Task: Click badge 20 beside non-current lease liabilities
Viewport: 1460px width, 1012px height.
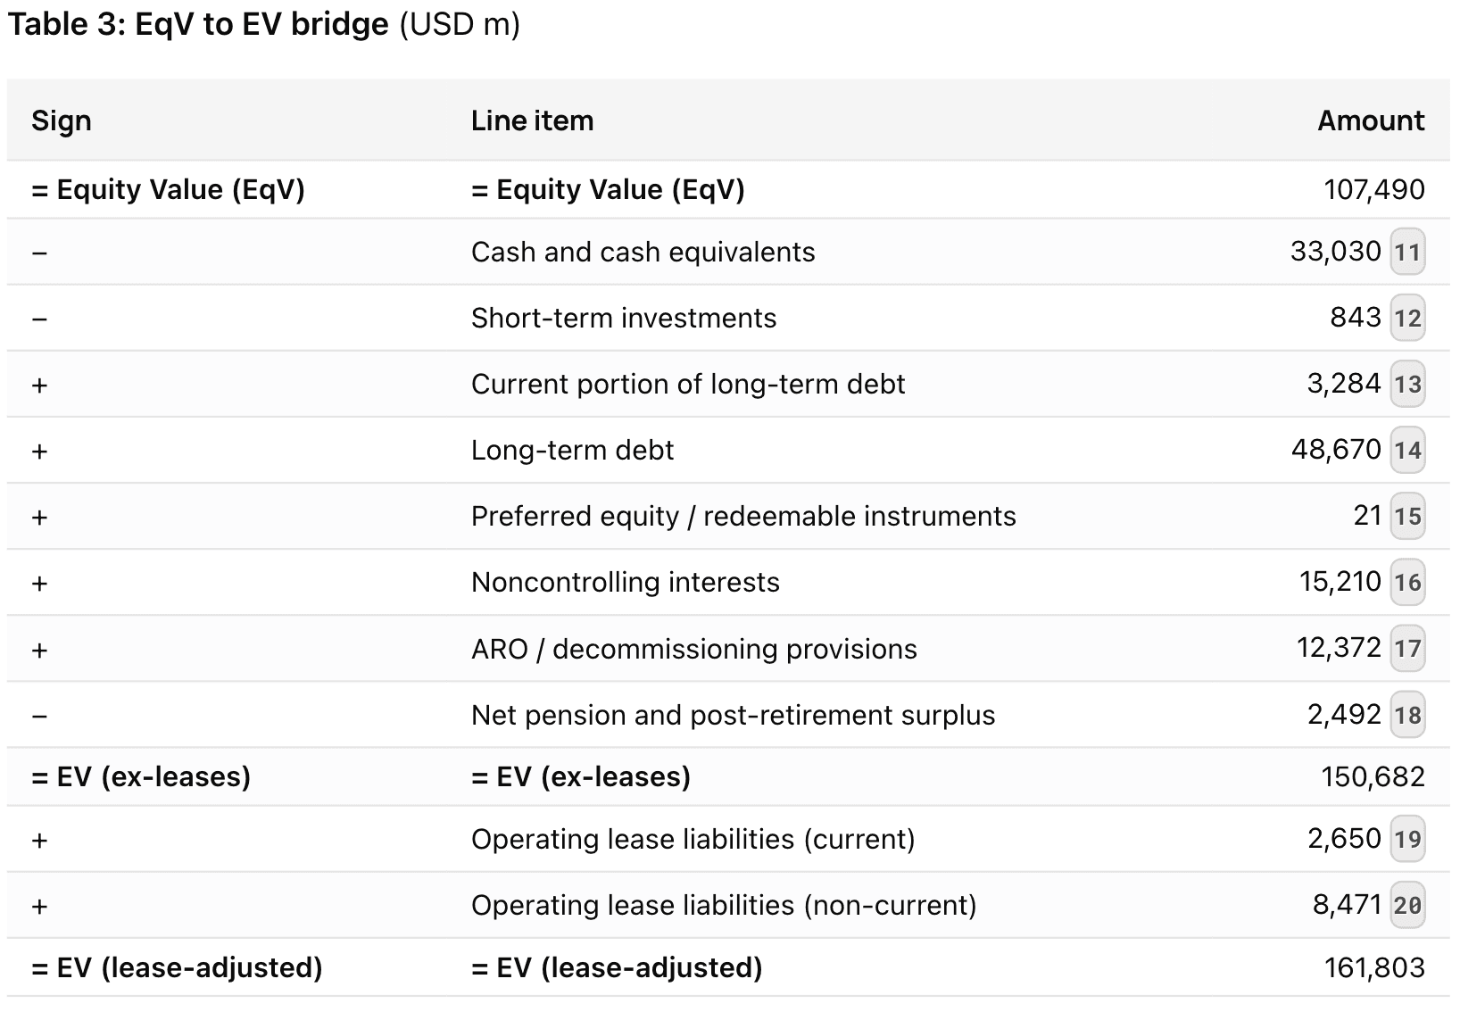Action: pos(1407,906)
